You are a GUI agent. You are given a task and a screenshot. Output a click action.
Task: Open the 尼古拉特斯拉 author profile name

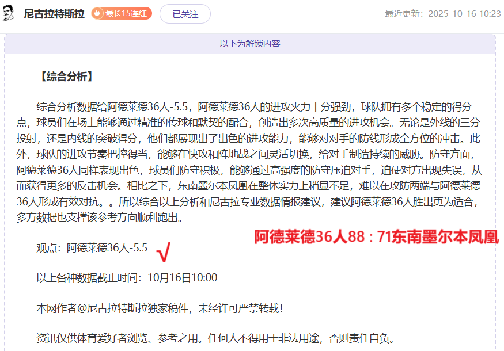[54, 14]
